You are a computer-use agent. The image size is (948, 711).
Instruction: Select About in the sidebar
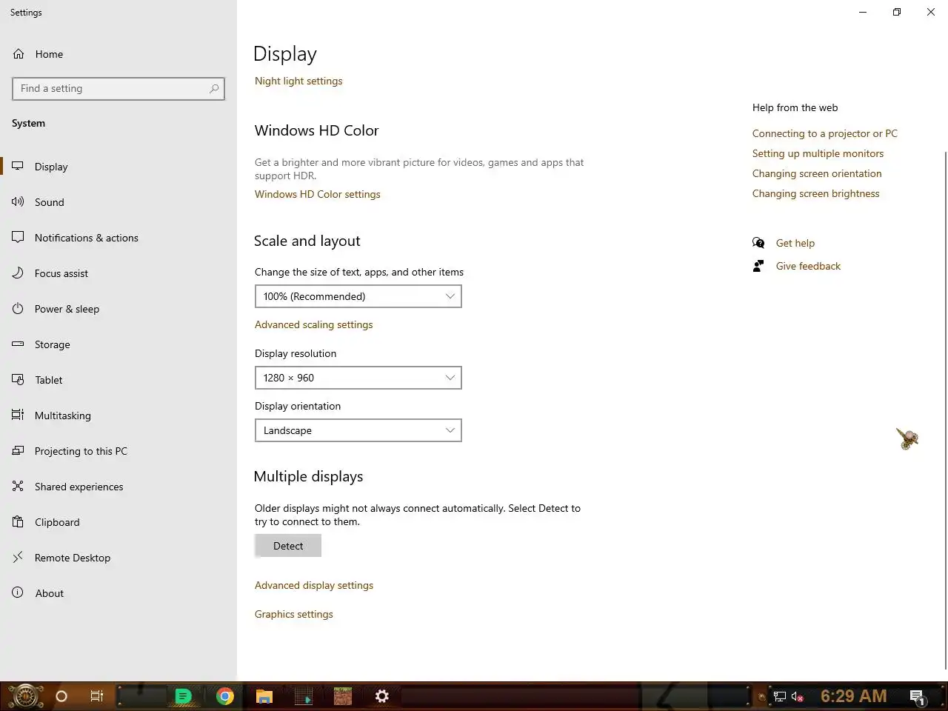[50, 593]
